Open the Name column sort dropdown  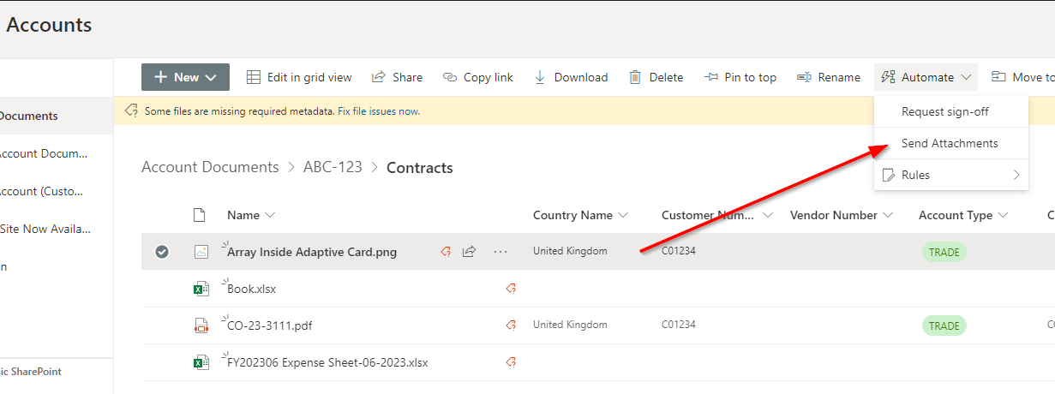coord(271,215)
